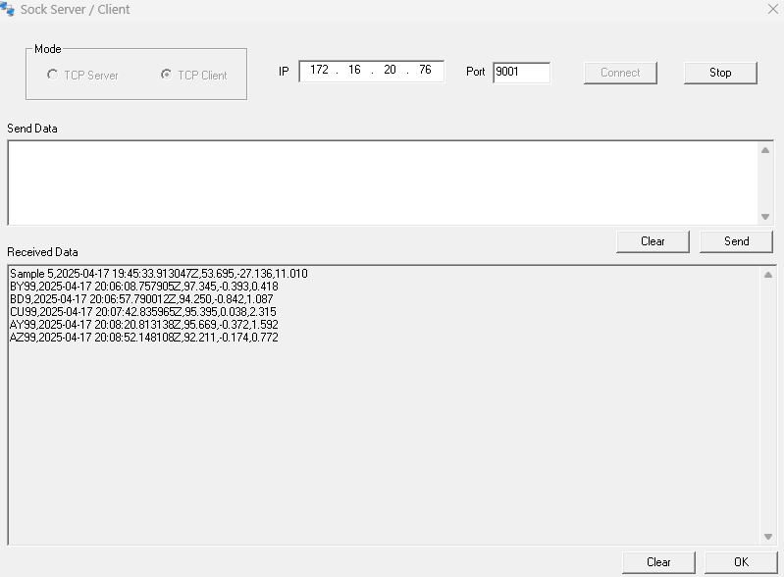The image size is (784, 577).
Task: Stop the connection with the Stop button
Action: pyautogui.click(x=720, y=73)
